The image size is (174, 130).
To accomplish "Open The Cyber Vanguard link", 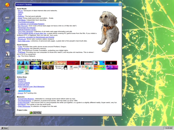I will coord(25,31).
